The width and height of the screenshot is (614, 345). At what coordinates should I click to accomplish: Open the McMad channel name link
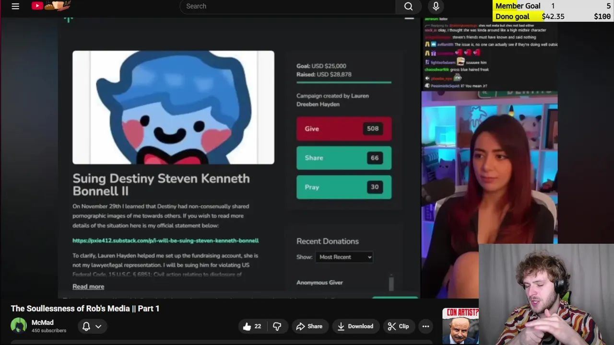coord(43,322)
